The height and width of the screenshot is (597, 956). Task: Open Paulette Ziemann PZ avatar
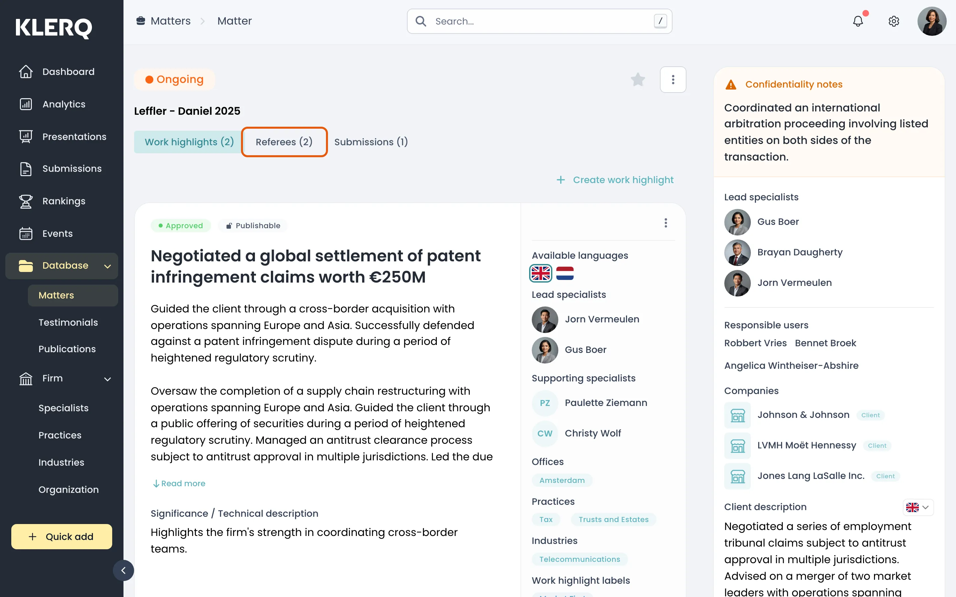[545, 403]
